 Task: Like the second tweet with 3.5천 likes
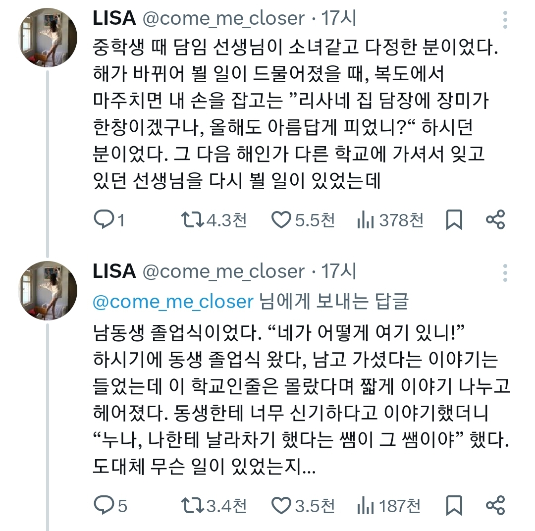coord(281,506)
